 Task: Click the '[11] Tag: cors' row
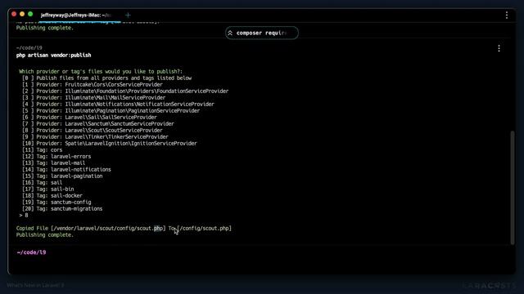(42, 150)
